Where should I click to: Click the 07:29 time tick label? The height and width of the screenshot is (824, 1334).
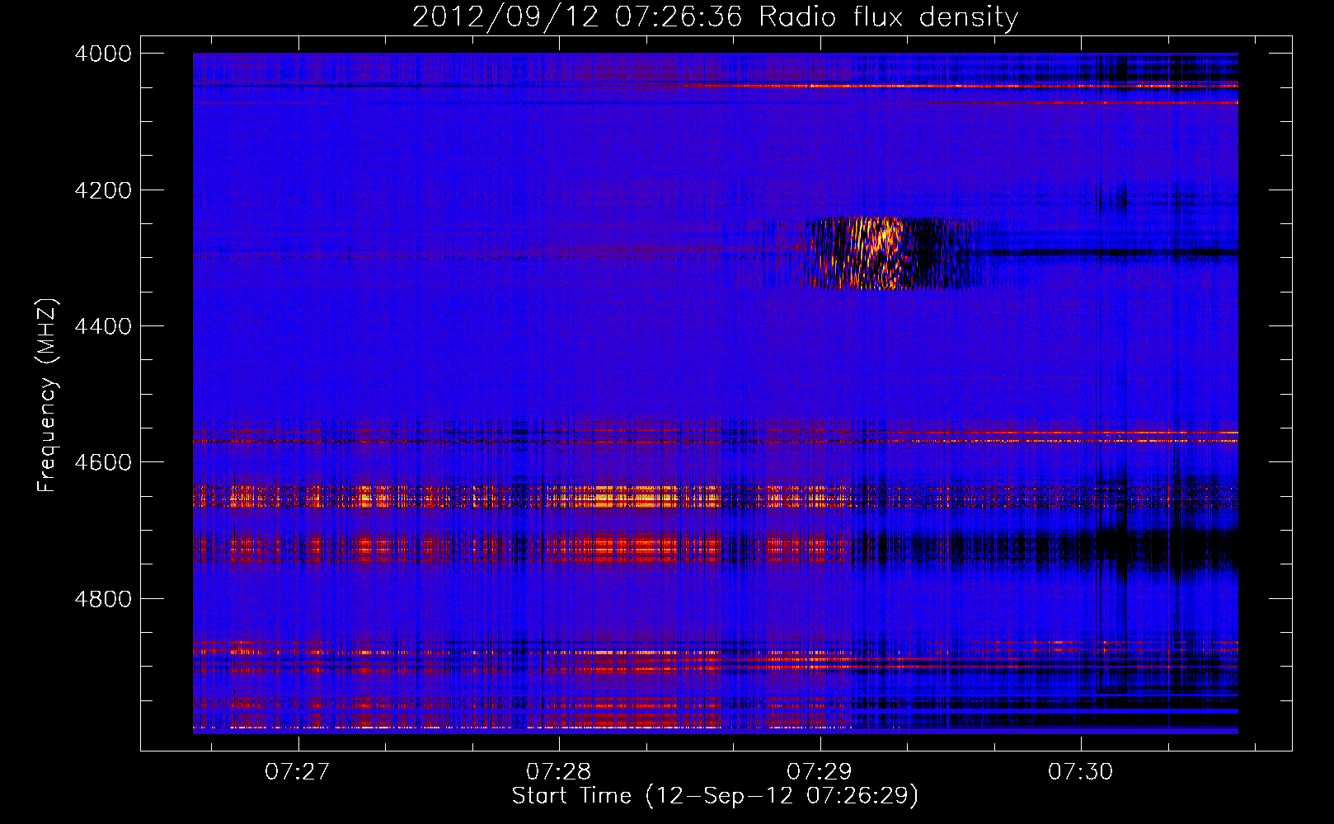[x=819, y=771]
